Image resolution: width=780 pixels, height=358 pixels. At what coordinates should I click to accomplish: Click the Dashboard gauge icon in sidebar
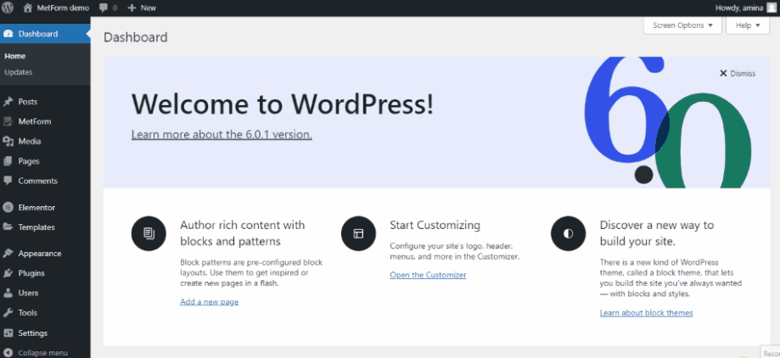pyautogui.click(x=8, y=34)
